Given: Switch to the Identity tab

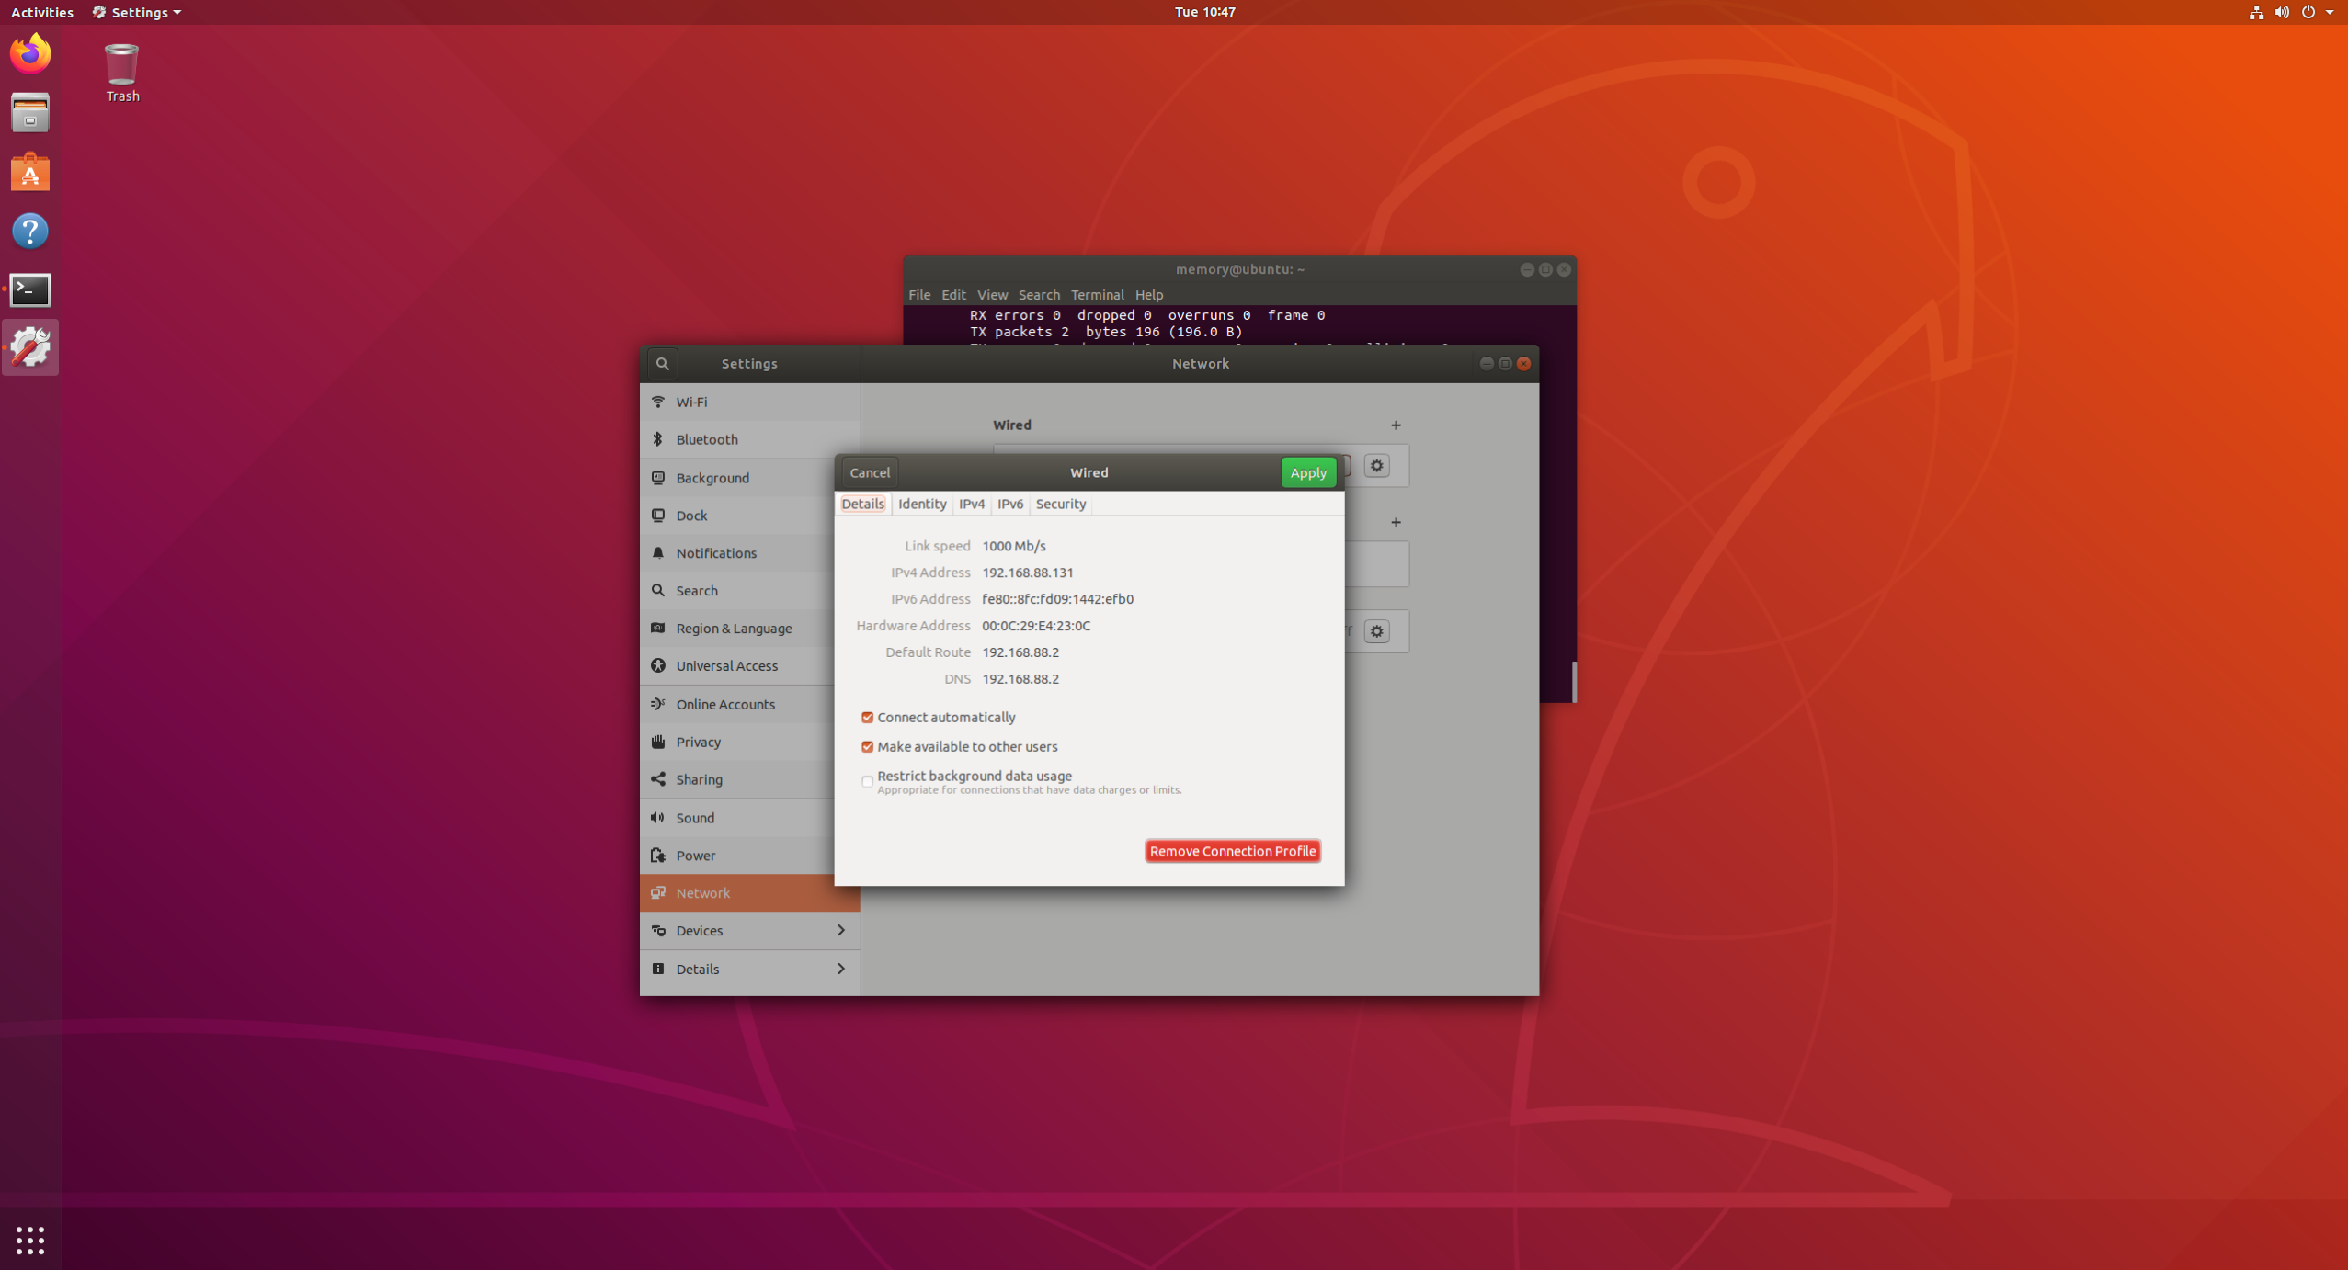Looking at the screenshot, I should coord(922,504).
